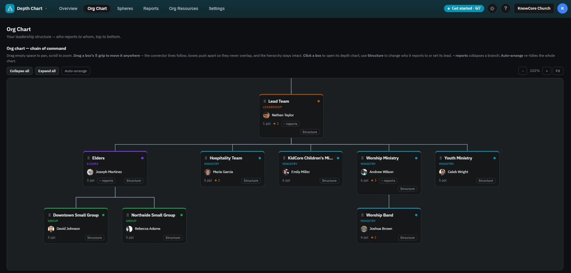
Task: Open Structure for Northside Small Group
Action: [x=173, y=238]
